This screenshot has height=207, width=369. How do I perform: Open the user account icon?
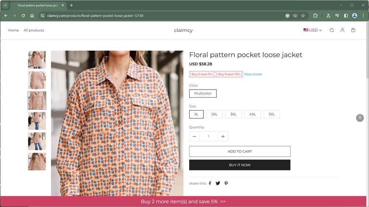342,30
